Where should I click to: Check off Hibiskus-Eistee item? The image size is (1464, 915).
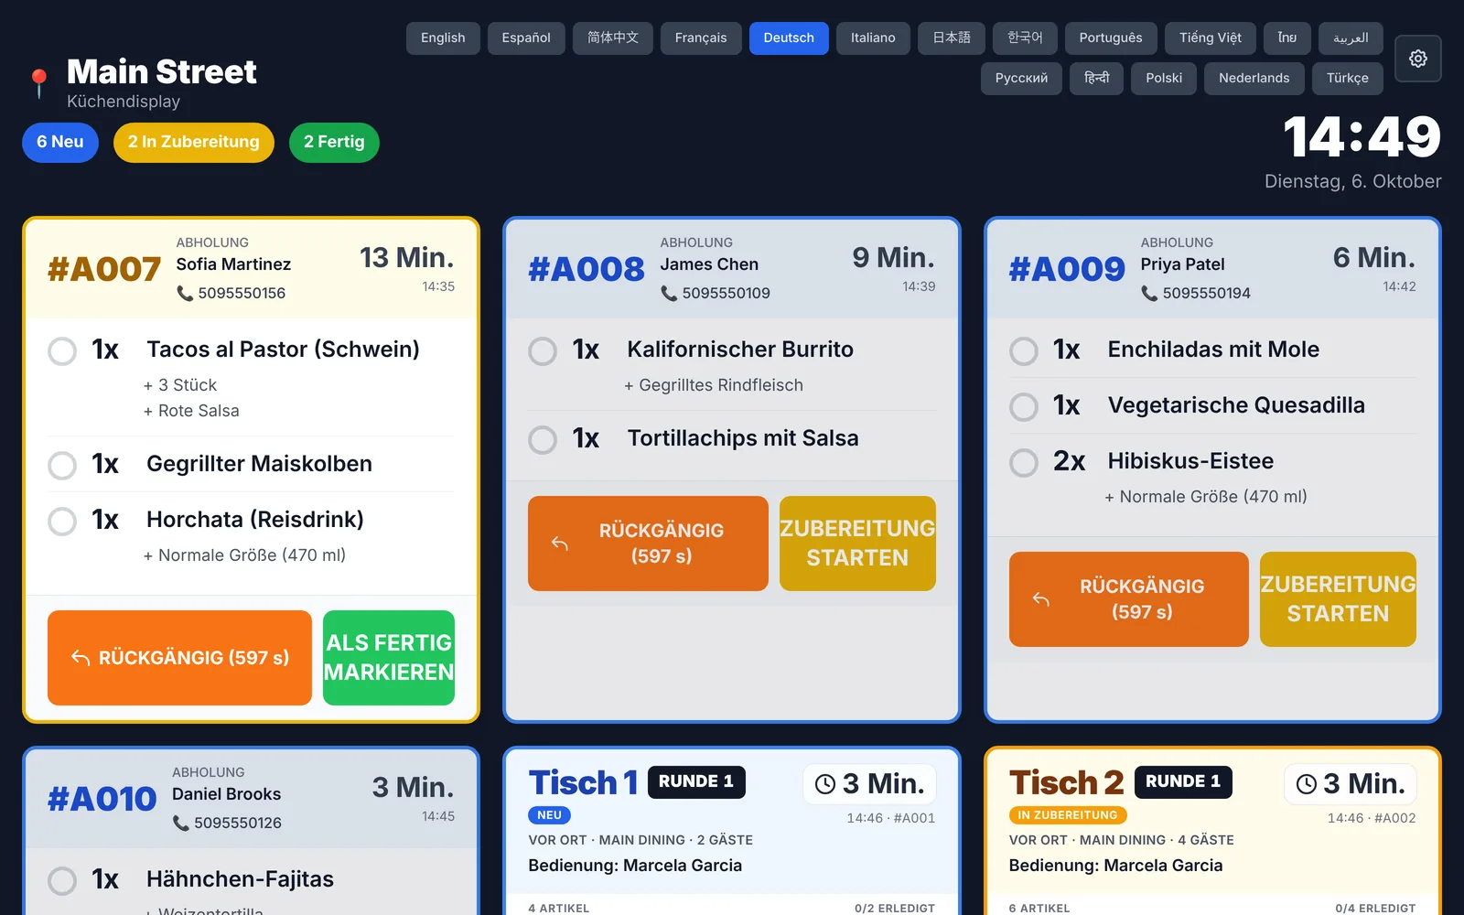point(1024,462)
